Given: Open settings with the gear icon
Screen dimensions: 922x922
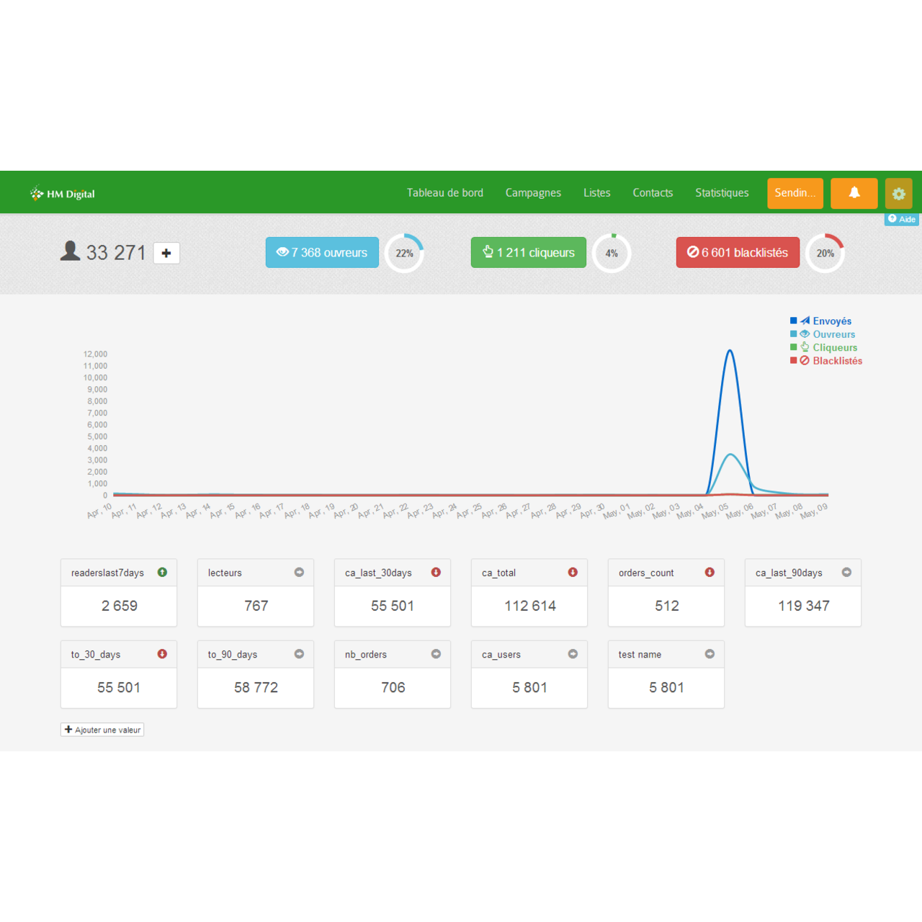Looking at the screenshot, I should [x=898, y=194].
